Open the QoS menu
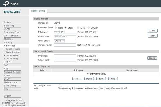 tap(6, 65)
